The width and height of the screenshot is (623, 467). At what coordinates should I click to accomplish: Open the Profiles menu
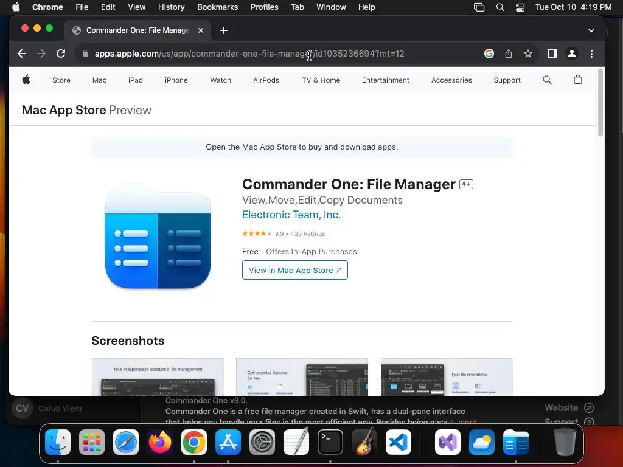[x=264, y=7]
